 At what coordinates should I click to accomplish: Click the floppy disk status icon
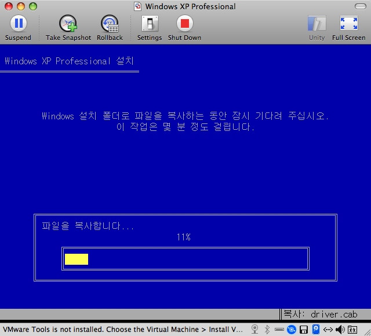pyautogui.click(x=304, y=330)
